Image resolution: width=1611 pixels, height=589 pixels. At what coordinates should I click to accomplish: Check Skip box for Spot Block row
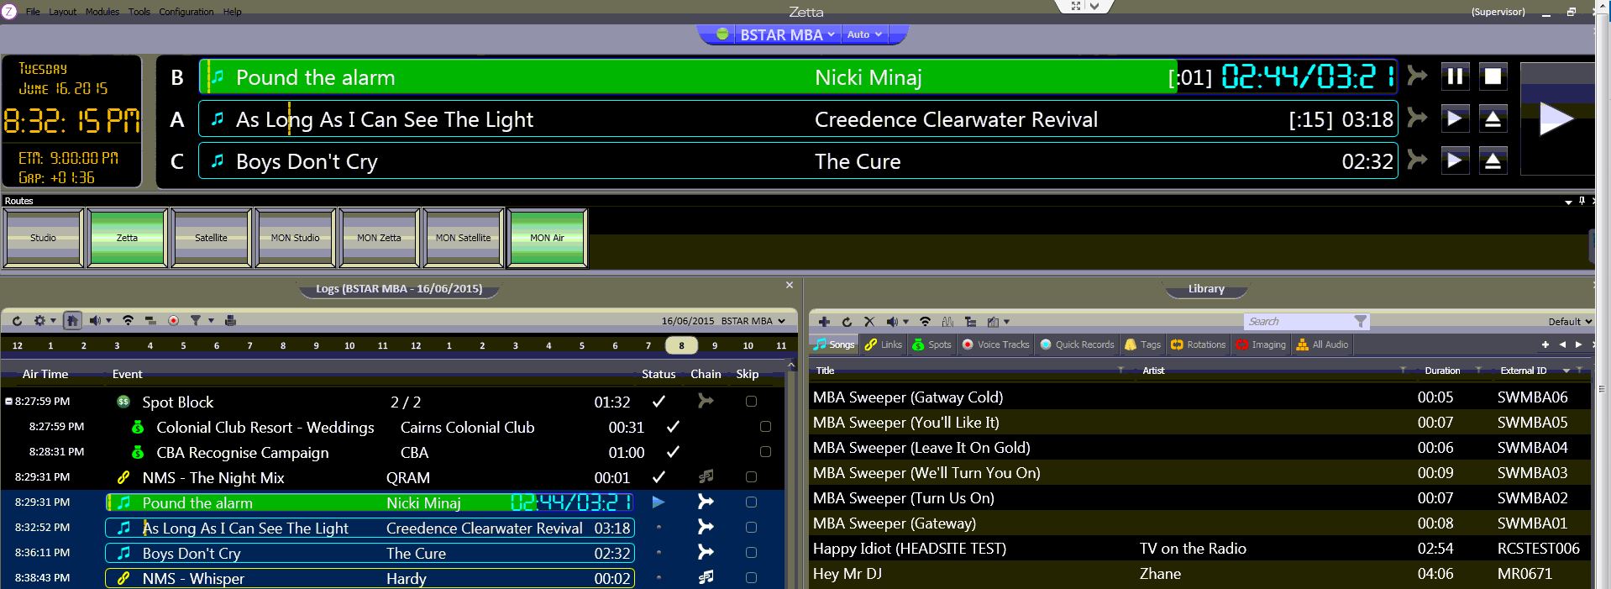pos(751,402)
